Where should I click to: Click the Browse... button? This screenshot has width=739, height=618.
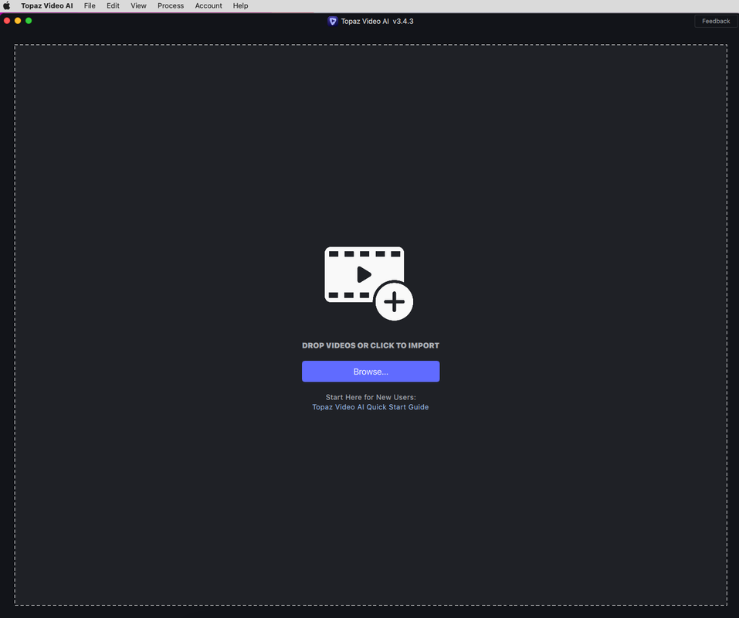tap(371, 372)
